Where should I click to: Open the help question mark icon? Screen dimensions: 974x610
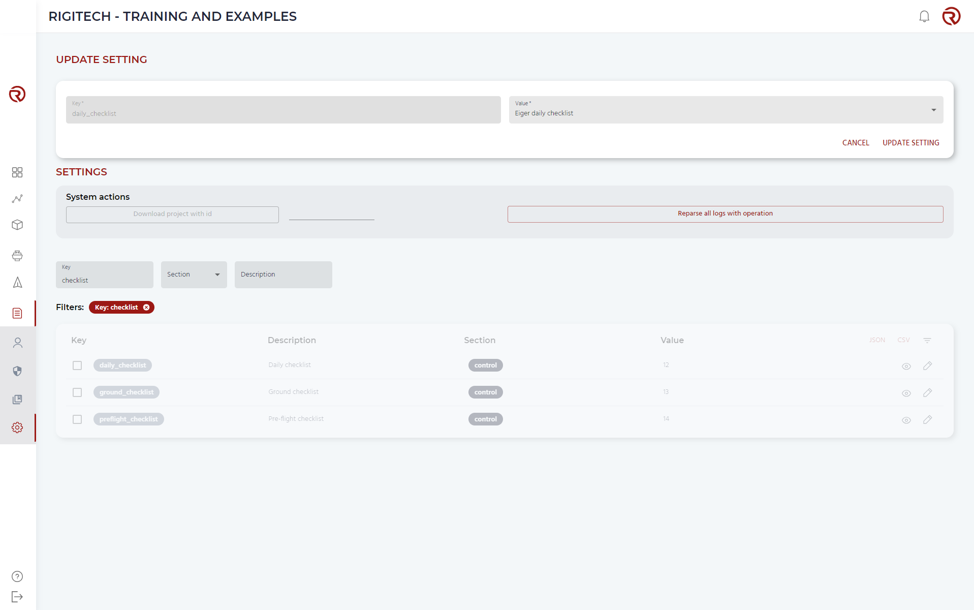17,576
